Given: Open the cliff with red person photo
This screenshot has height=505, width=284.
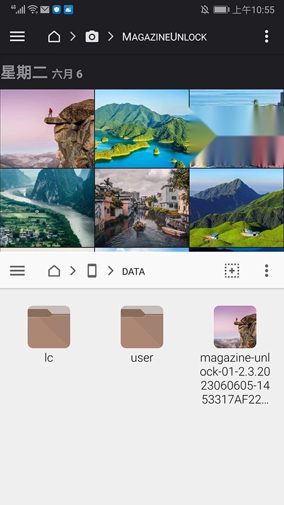Looking at the screenshot, I should coord(47,128).
